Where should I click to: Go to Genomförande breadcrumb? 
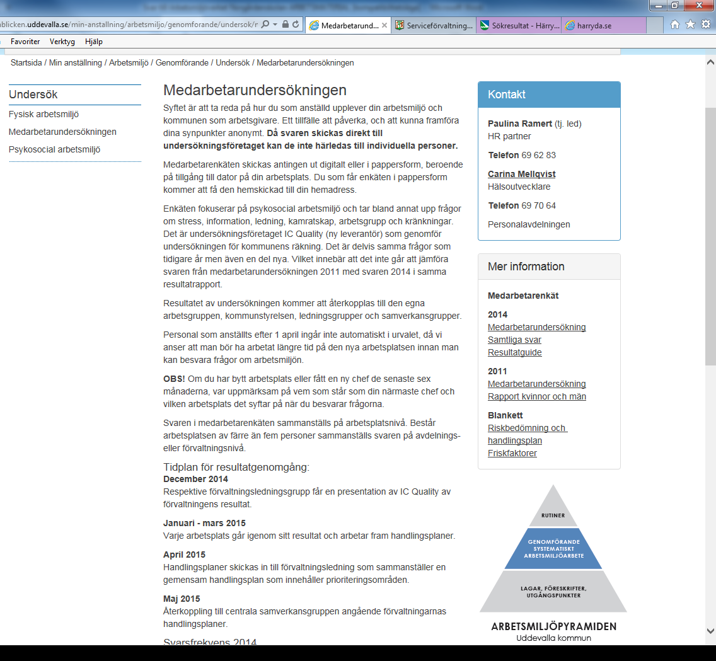coord(182,62)
